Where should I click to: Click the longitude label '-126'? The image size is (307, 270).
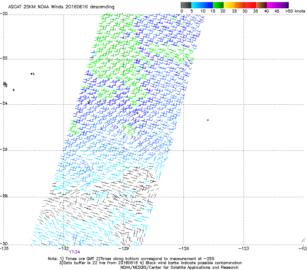point(184,248)
